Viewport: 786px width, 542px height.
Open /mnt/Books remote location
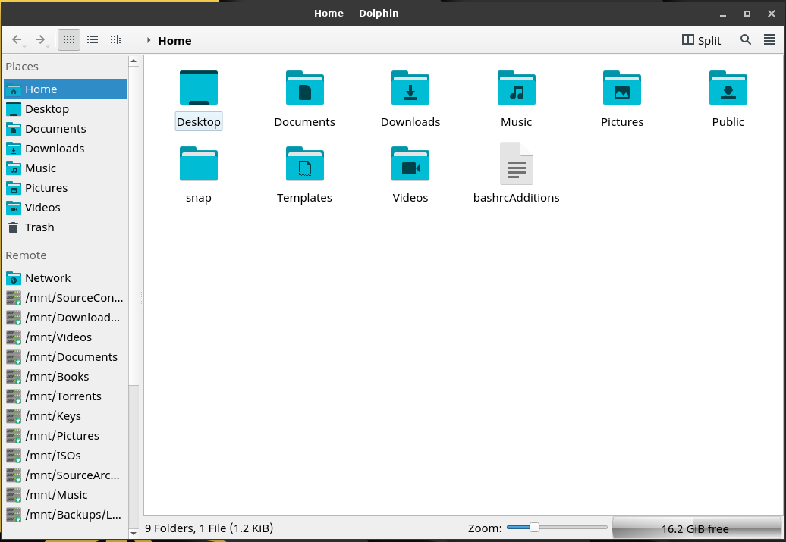pos(57,377)
